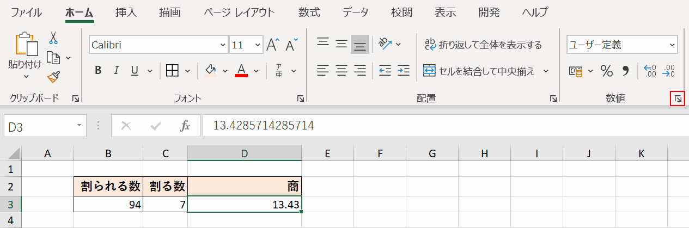Click the Paste clipboard icon
Screen dimensions: 689x228
click(27, 44)
